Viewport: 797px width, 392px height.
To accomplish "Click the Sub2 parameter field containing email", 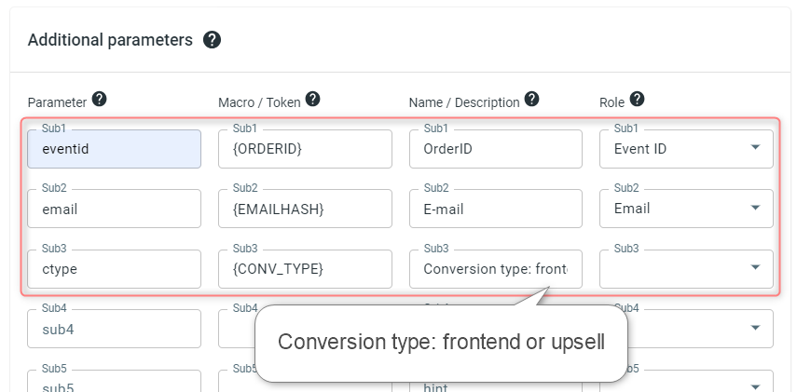I will [x=114, y=209].
